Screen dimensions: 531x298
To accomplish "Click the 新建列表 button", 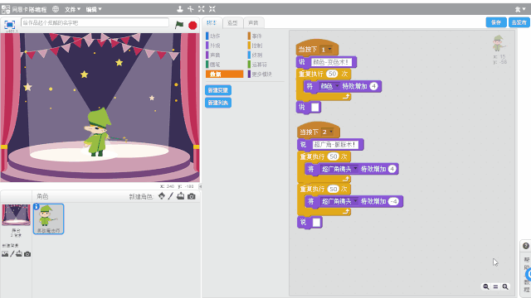I will 218,103.
